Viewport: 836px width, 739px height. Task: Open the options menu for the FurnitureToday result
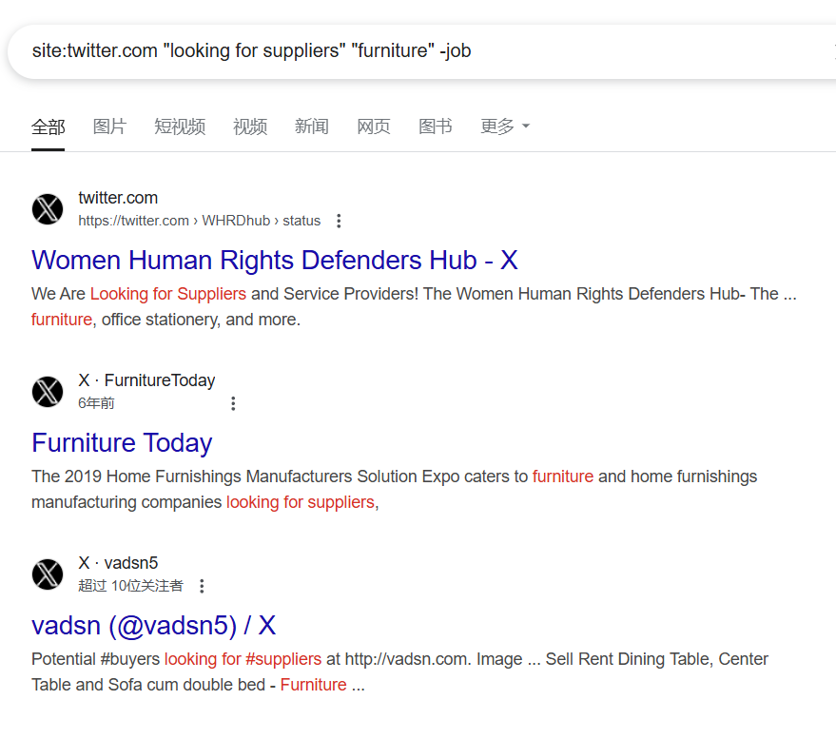pyautogui.click(x=233, y=403)
